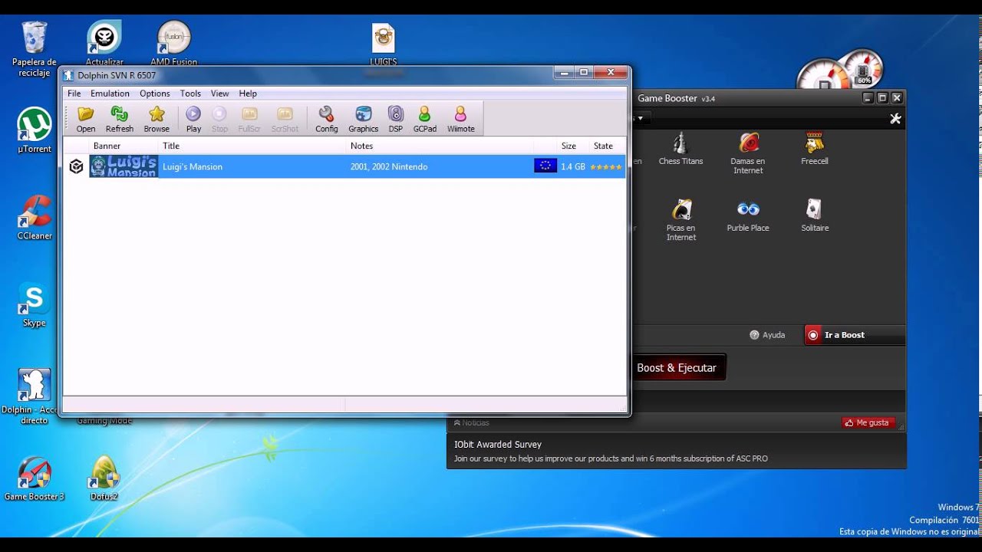
Task: Browse for a games folder
Action: [x=157, y=120]
